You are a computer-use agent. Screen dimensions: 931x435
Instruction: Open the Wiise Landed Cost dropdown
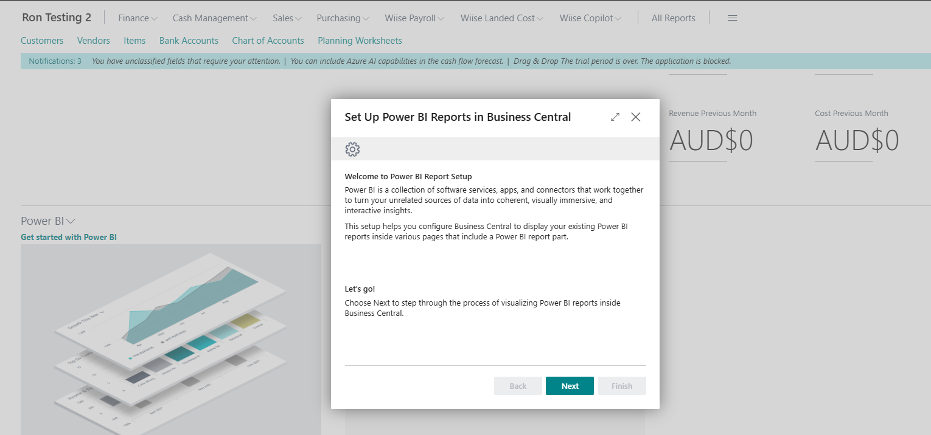point(502,18)
